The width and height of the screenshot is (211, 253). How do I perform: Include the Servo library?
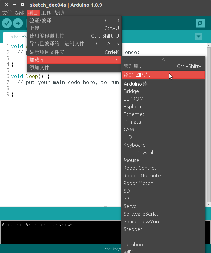pos(163,206)
